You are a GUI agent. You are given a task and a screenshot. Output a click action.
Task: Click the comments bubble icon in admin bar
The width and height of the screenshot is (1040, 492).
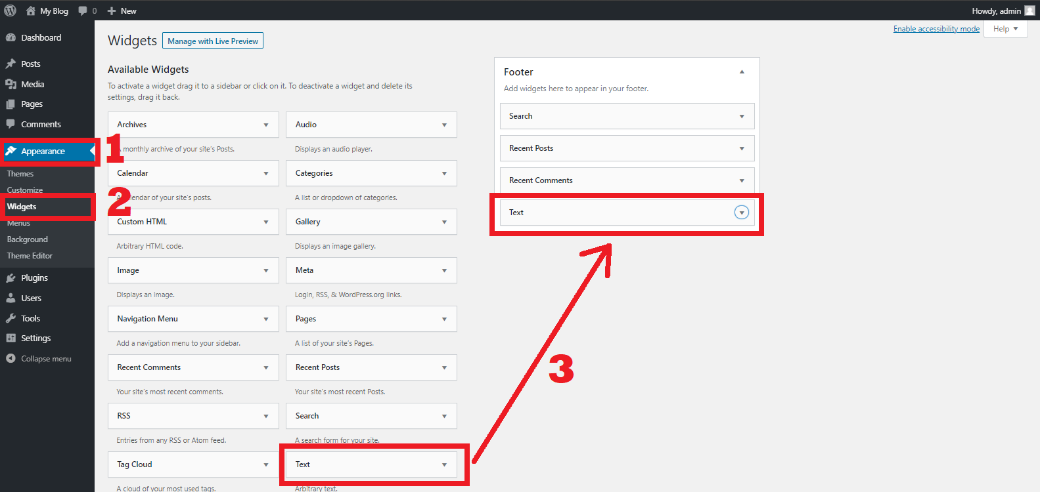point(83,10)
